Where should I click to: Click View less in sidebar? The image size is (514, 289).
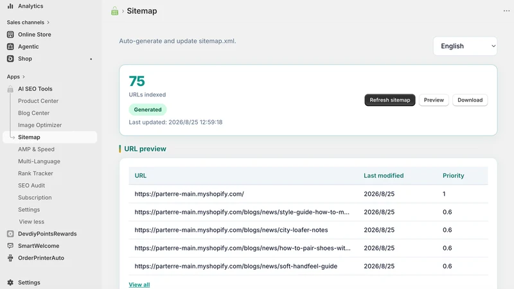coord(31,222)
